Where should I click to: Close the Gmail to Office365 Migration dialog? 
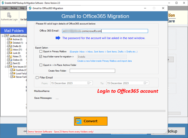click(x=163, y=8)
